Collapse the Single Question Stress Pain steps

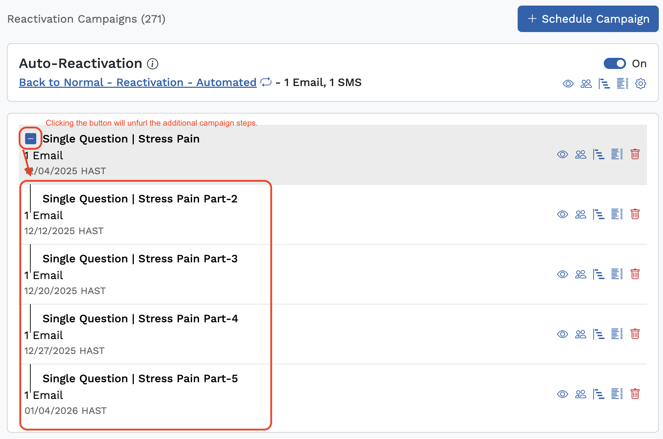pyautogui.click(x=31, y=139)
